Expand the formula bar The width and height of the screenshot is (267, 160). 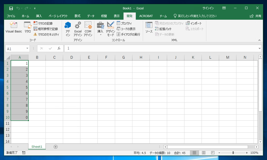[x=260, y=48]
